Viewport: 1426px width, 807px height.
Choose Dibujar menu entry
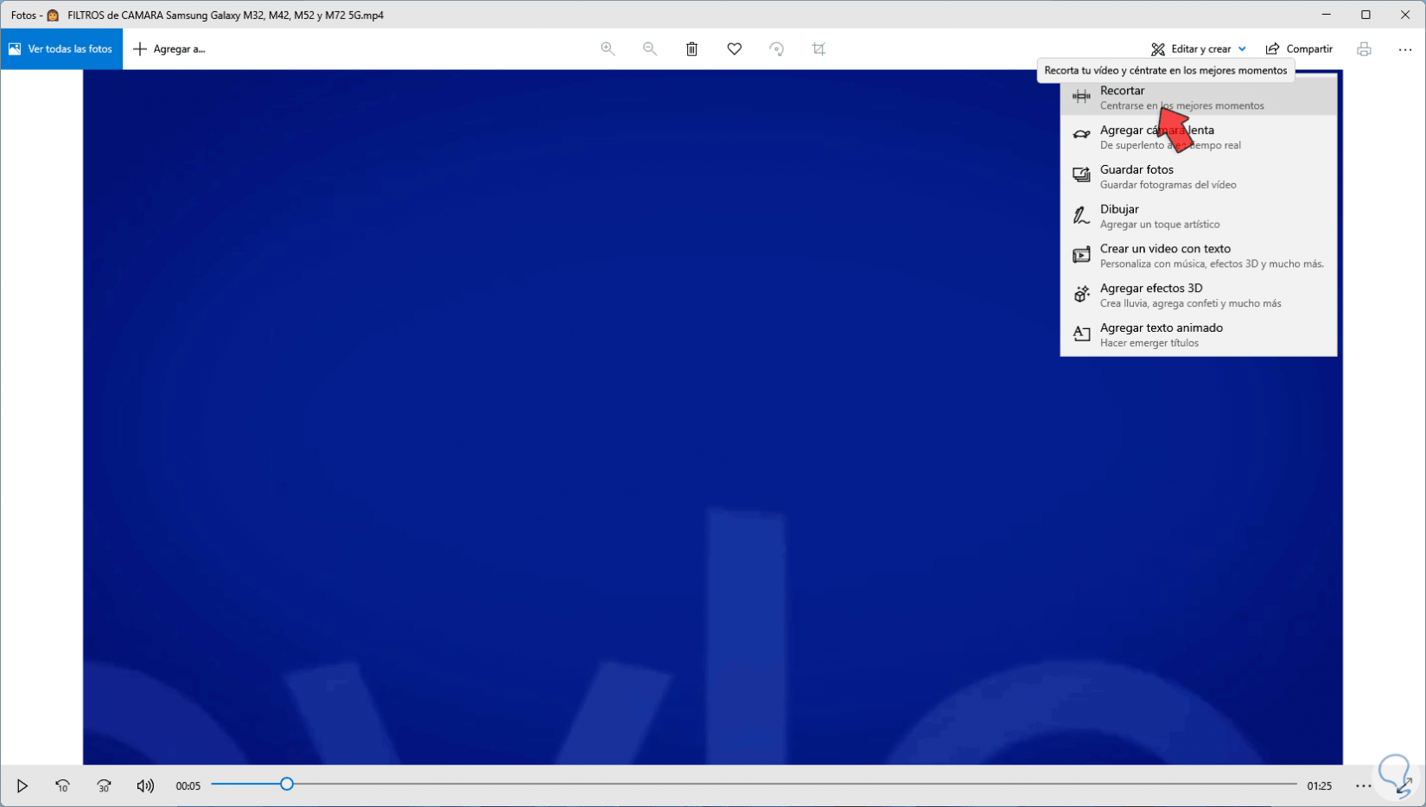pyautogui.click(x=1199, y=216)
